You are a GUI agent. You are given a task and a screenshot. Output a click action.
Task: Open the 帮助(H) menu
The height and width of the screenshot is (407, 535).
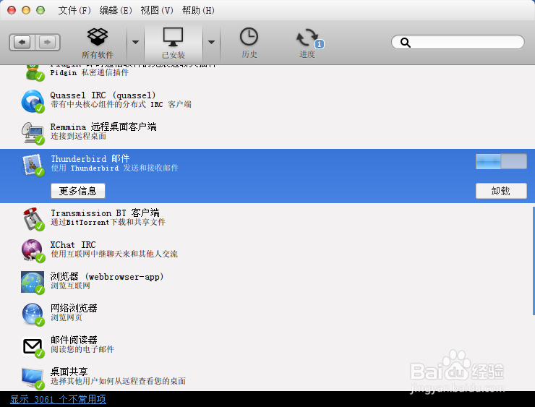point(198,10)
